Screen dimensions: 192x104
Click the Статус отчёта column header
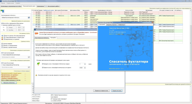click(129, 10)
